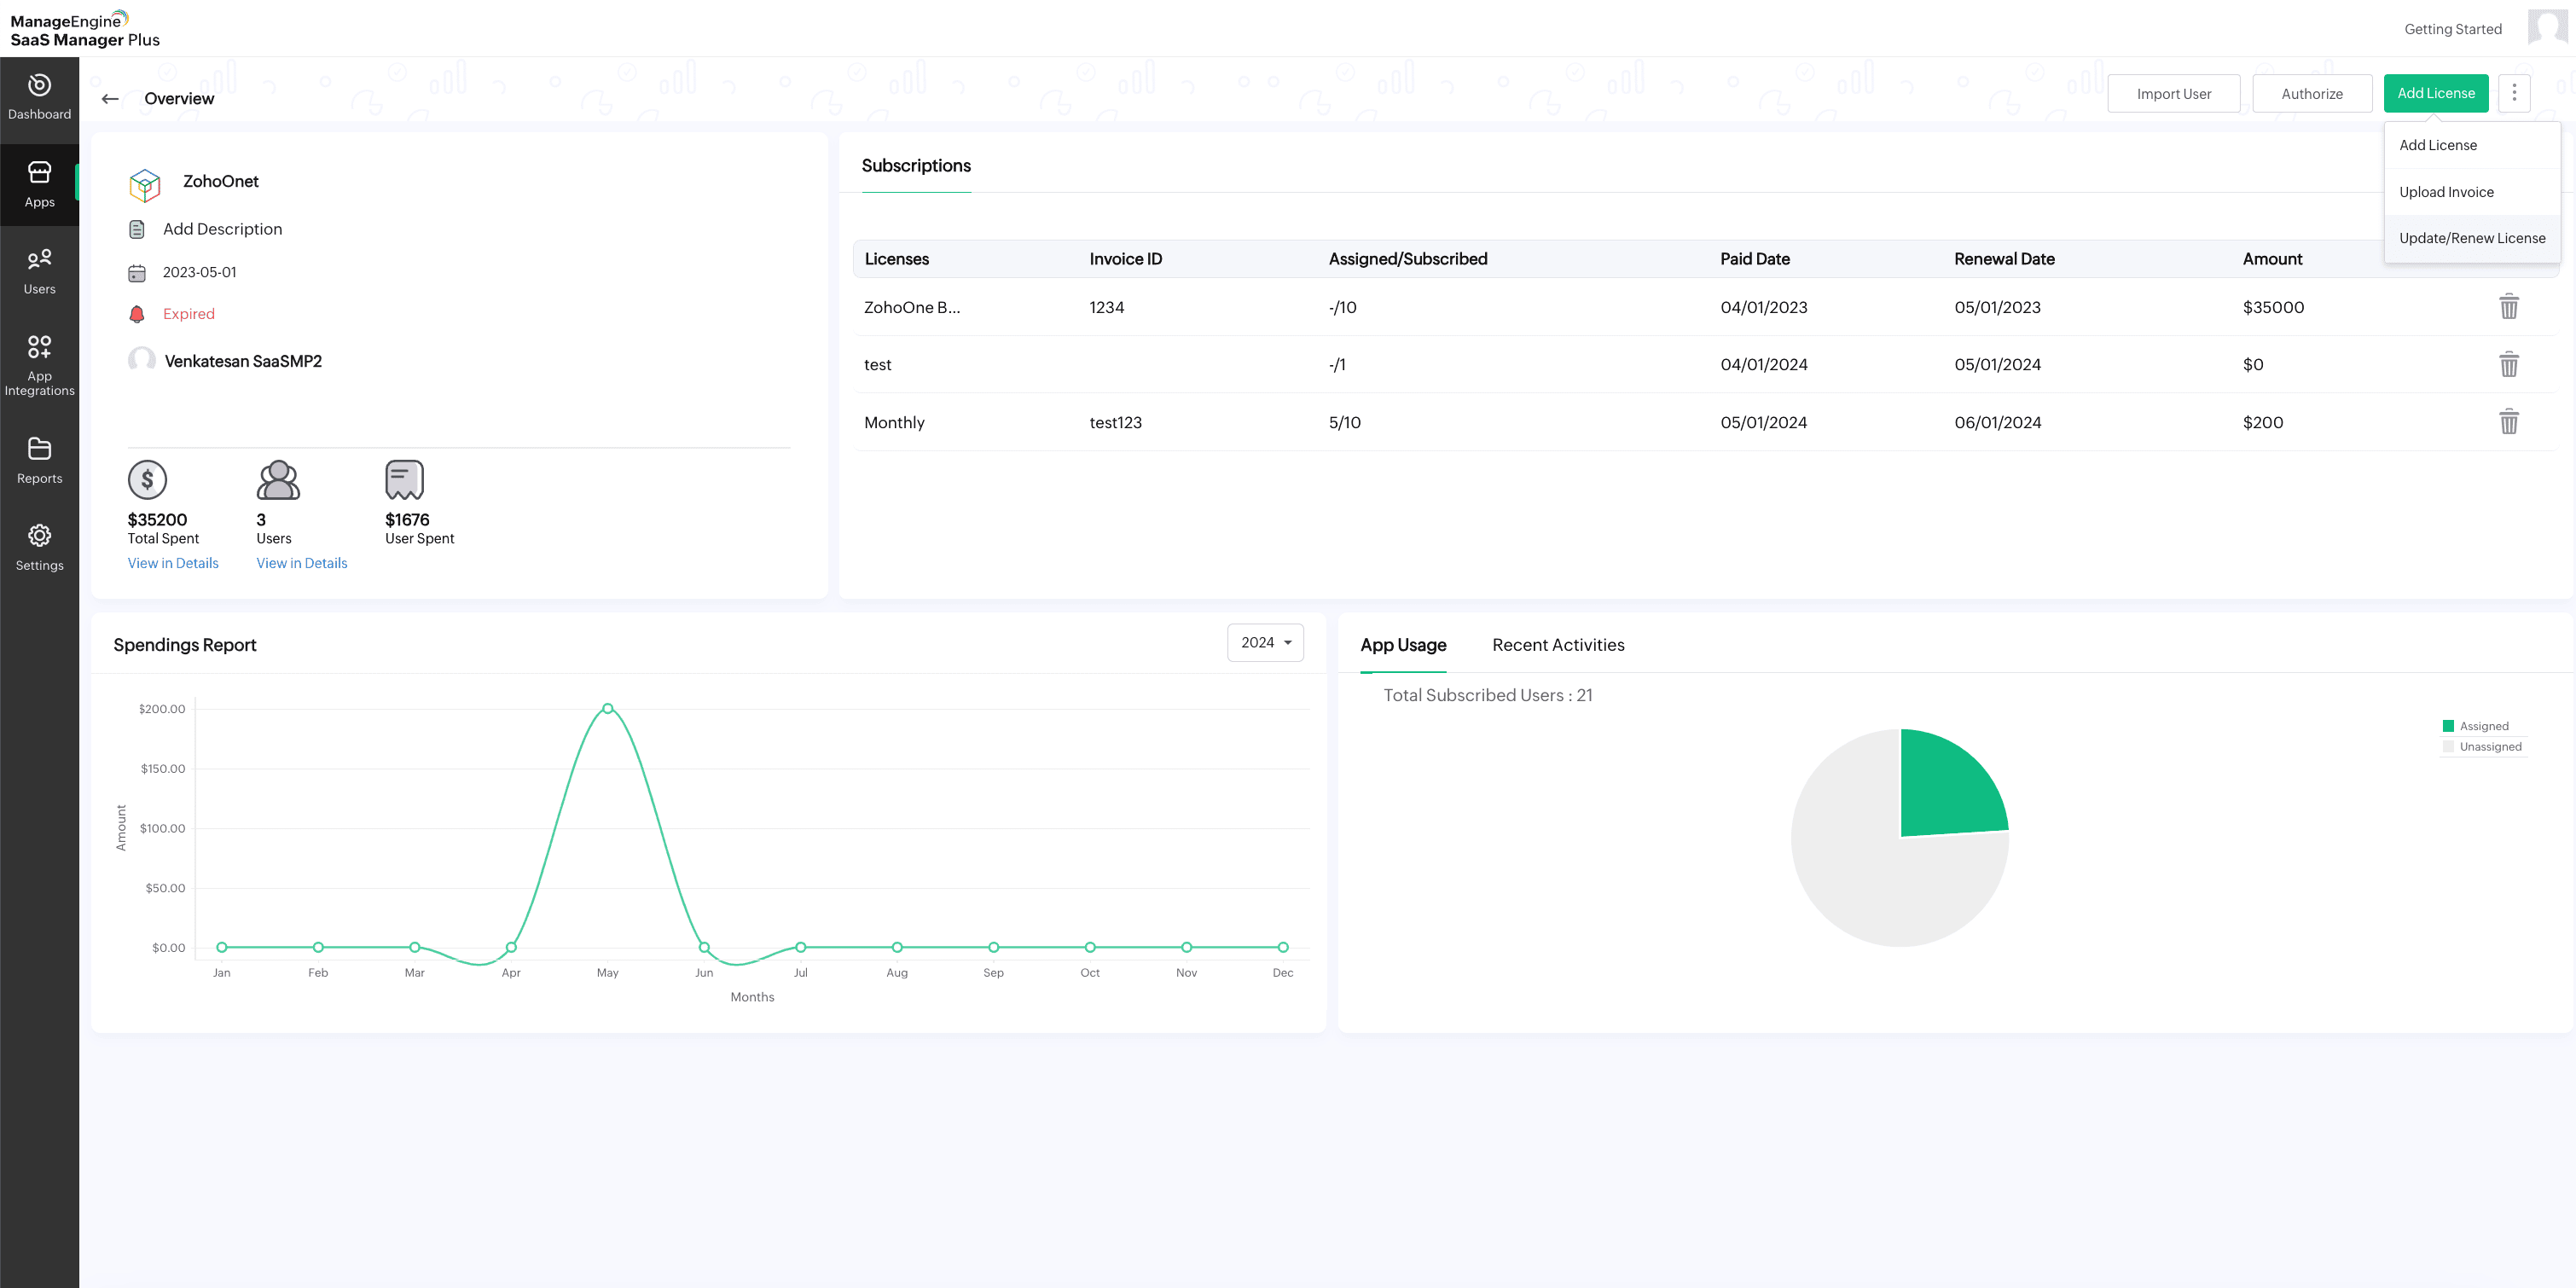Screen dimensions: 2576x1288
Task: Switch to Recent Activities tab
Action: 1557,645
